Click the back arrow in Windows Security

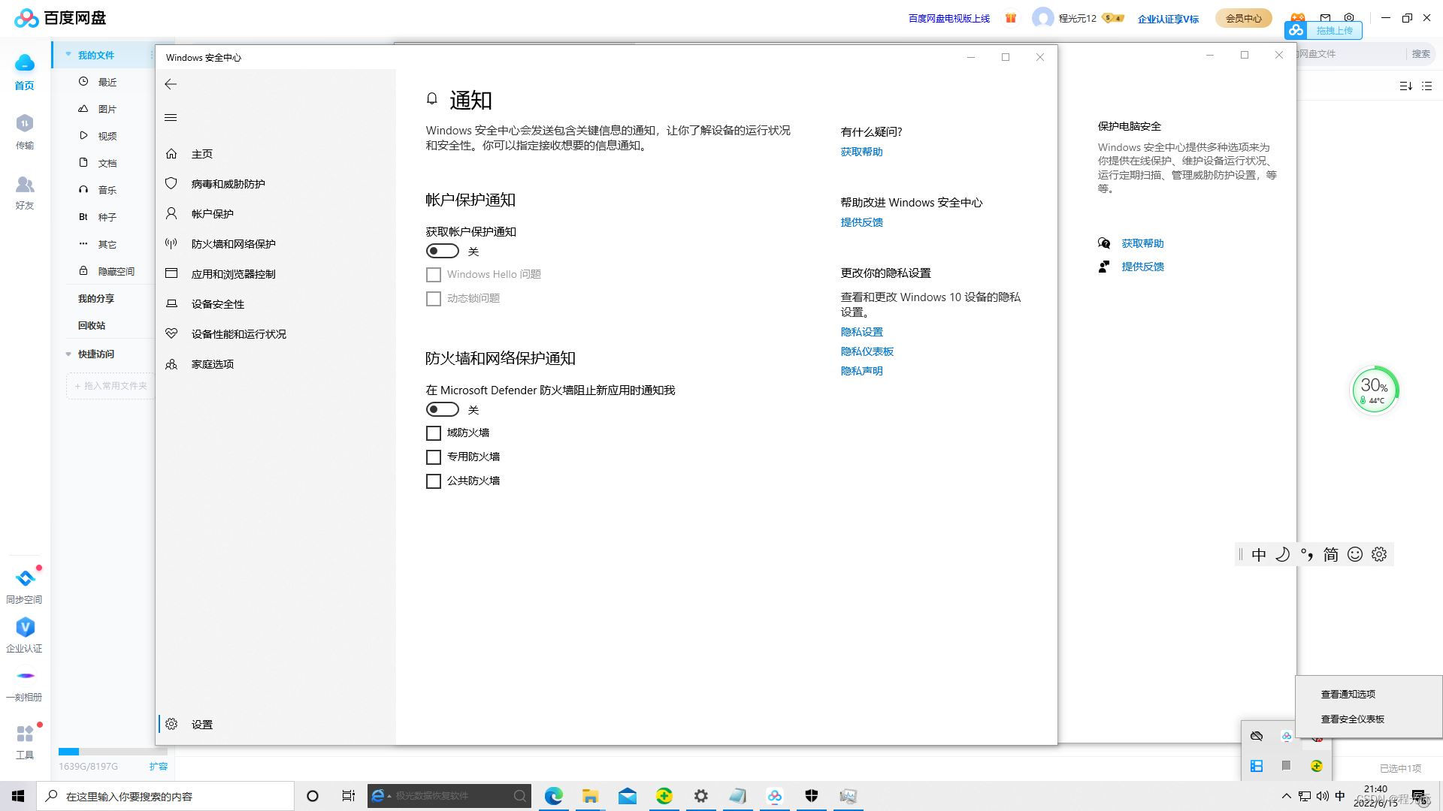tap(171, 84)
